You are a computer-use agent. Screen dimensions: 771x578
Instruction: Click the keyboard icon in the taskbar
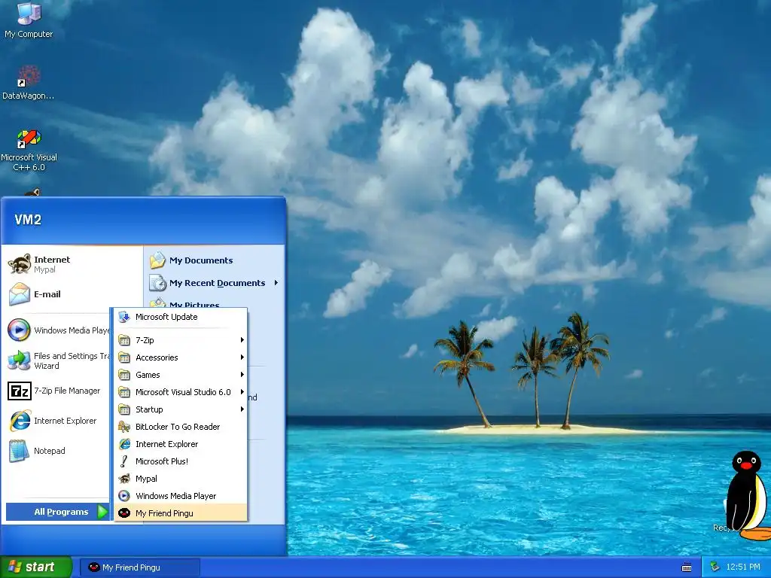[687, 567]
